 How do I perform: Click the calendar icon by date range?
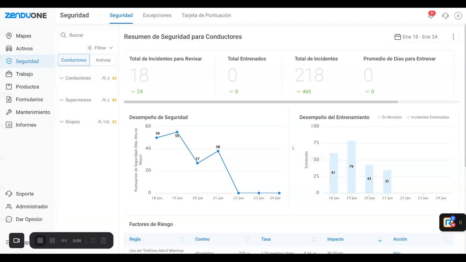[x=398, y=37]
